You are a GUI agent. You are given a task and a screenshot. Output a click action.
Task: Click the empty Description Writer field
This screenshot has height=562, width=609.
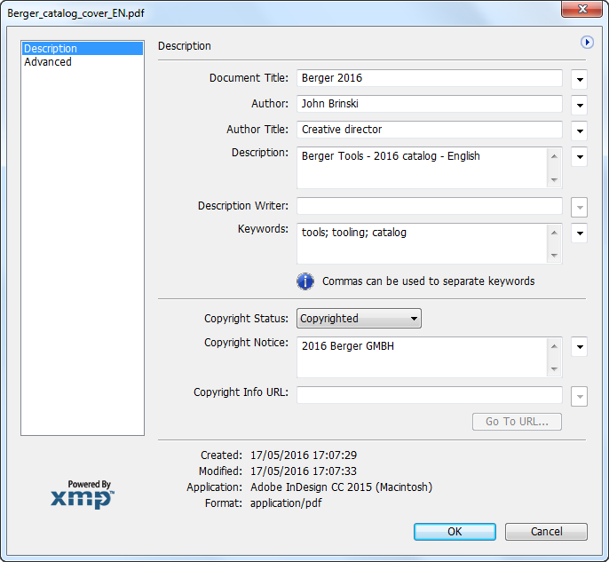[x=429, y=206]
